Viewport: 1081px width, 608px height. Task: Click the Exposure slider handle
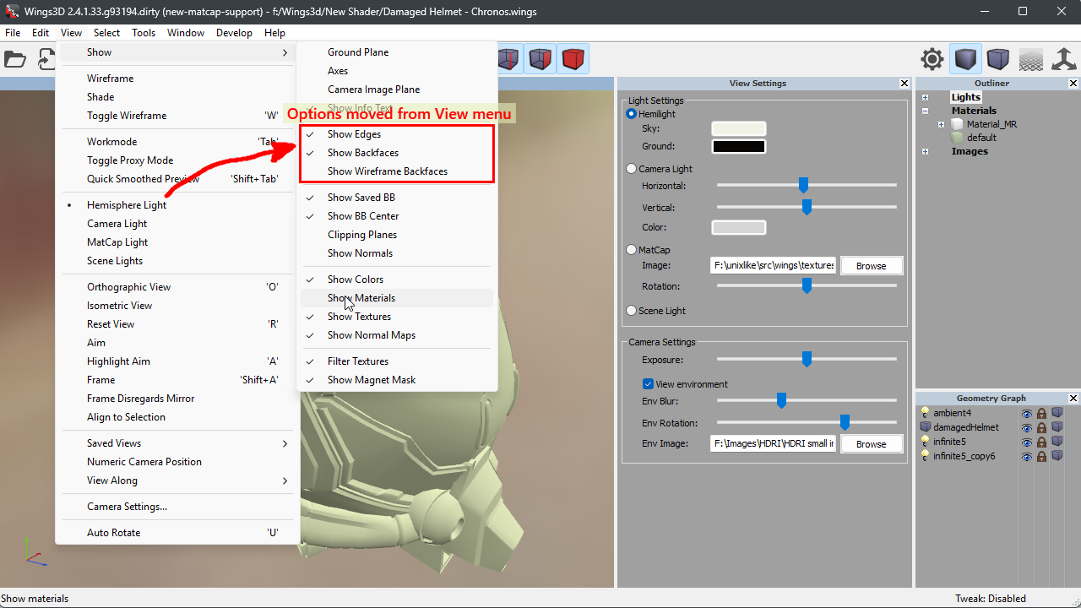pyautogui.click(x=807, y=360)
